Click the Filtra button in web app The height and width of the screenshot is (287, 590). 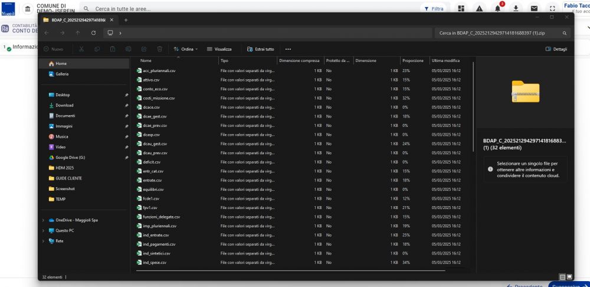click(434, 8)
